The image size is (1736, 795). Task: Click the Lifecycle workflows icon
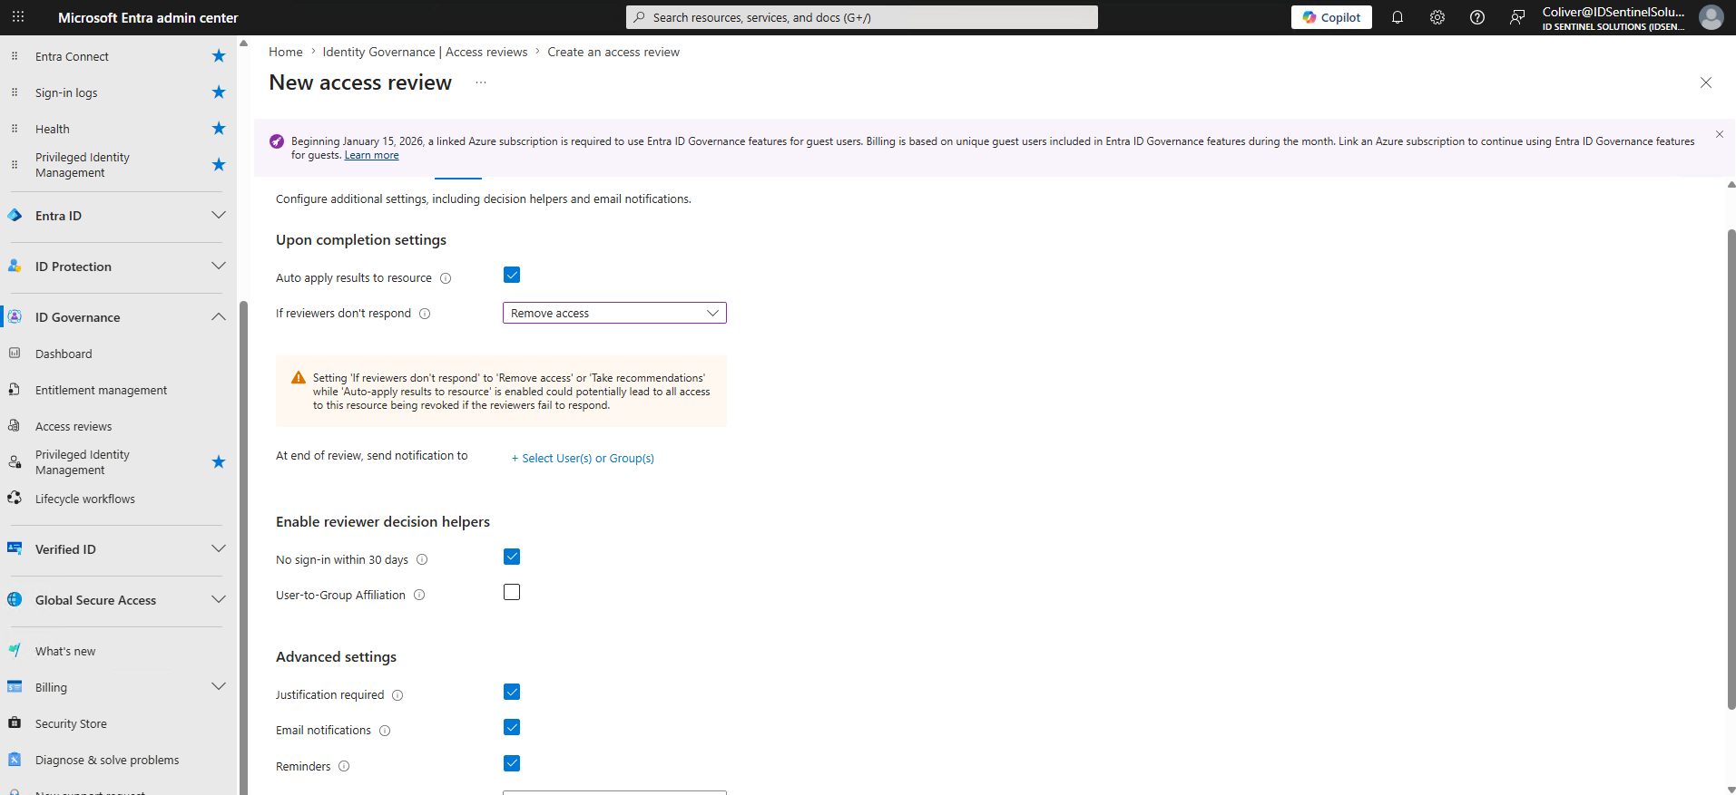tap(15, 499)
